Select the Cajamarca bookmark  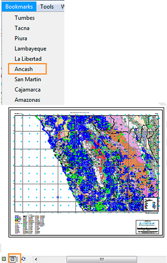28,90
